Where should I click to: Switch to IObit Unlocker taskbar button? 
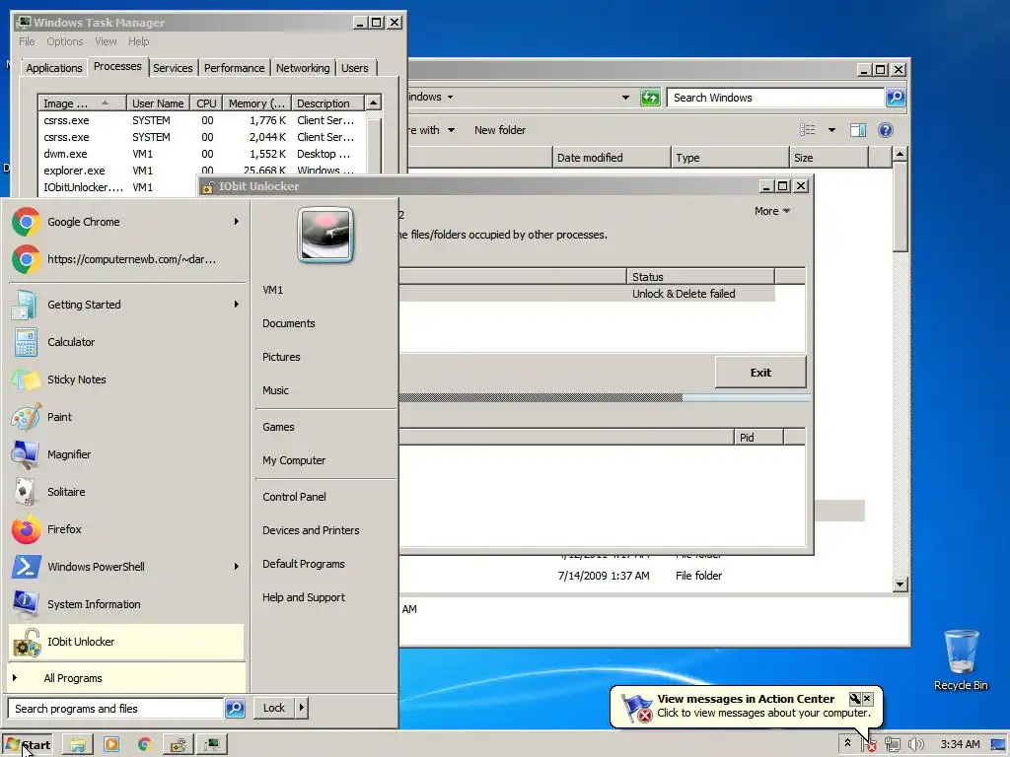[179, 745]
